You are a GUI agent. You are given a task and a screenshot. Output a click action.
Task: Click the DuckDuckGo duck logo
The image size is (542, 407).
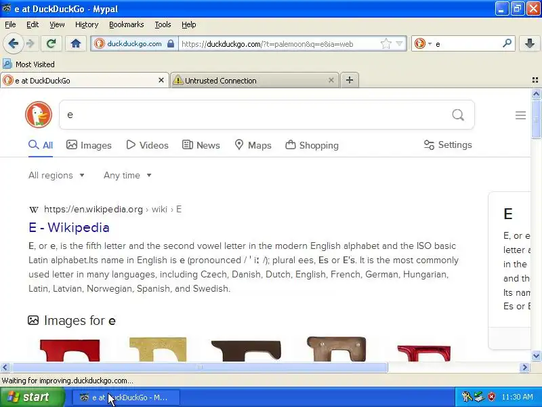point(39,115)
